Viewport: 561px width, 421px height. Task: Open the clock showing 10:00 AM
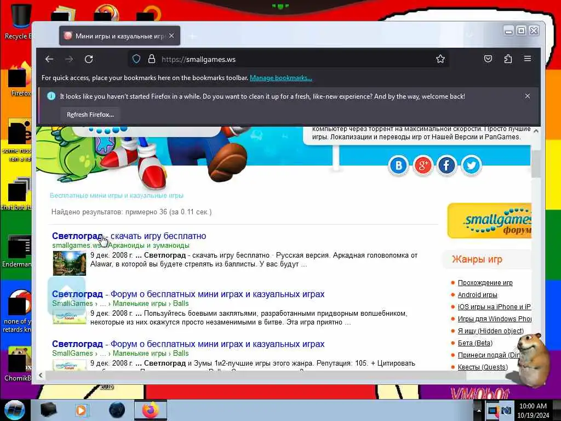[x=533, y=411]
